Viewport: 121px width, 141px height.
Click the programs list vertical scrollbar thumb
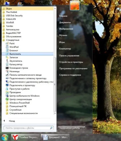coord(55,85)
